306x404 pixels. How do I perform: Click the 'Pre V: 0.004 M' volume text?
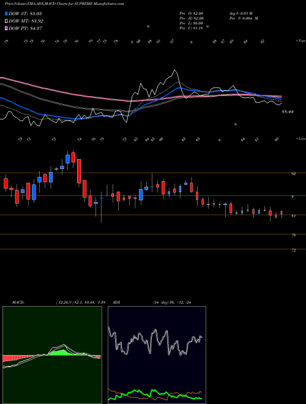tap(244, 18)
